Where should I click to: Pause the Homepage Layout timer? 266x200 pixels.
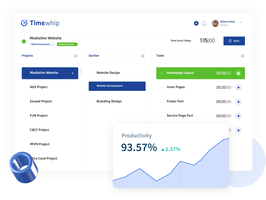pyautogui.click(x=238, y=73)
